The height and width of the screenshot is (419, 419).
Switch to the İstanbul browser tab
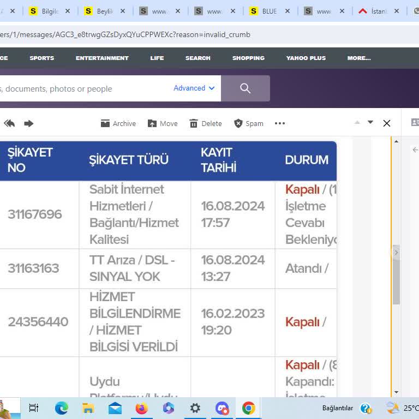click(x=373, y=11)
